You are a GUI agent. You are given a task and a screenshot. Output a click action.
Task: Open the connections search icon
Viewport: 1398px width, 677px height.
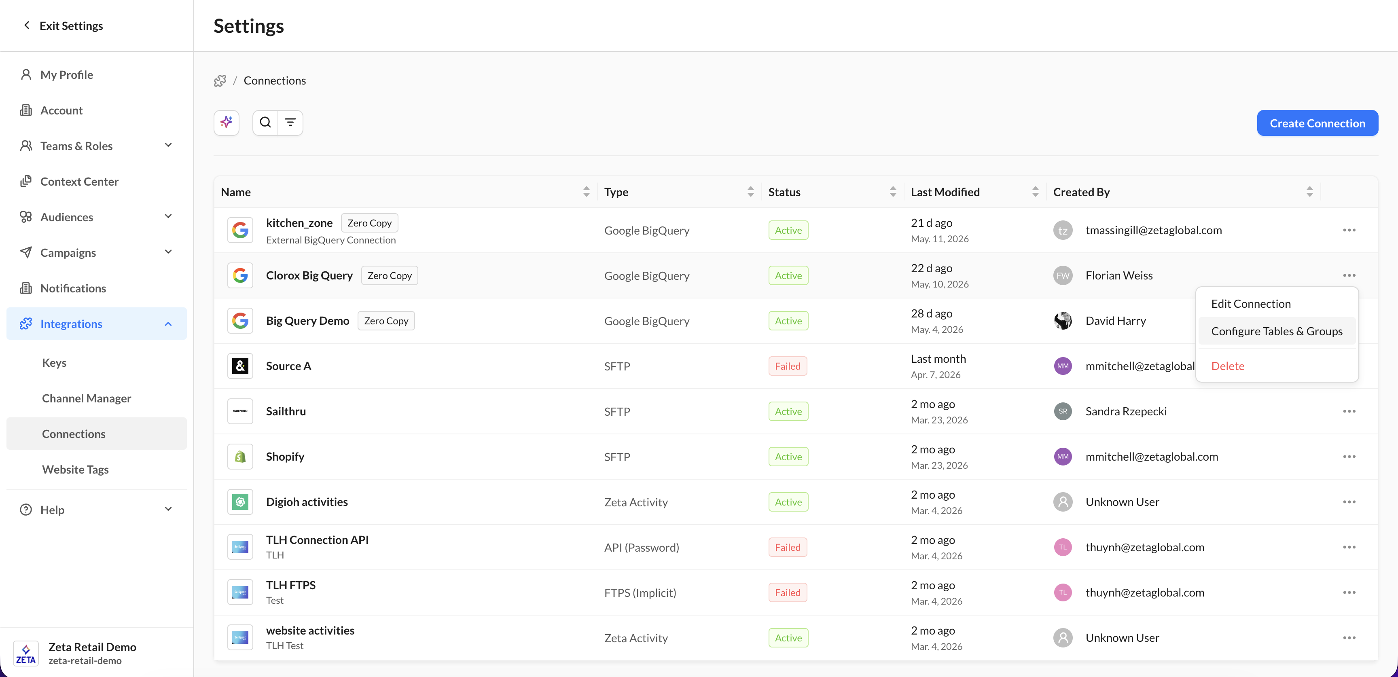[265, 123]
